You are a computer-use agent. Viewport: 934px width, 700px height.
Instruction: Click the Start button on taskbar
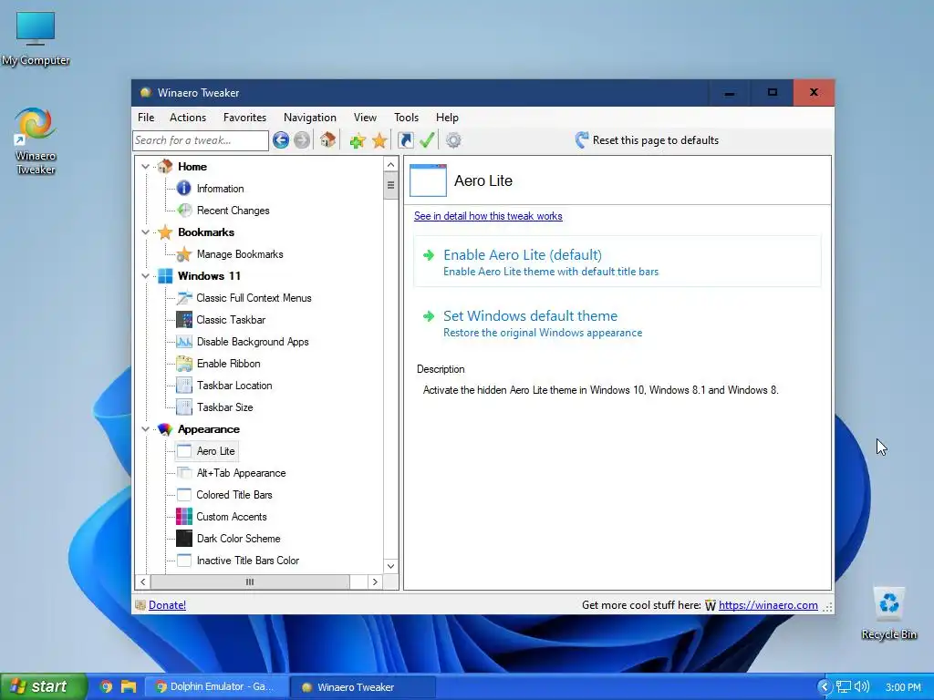43,687
